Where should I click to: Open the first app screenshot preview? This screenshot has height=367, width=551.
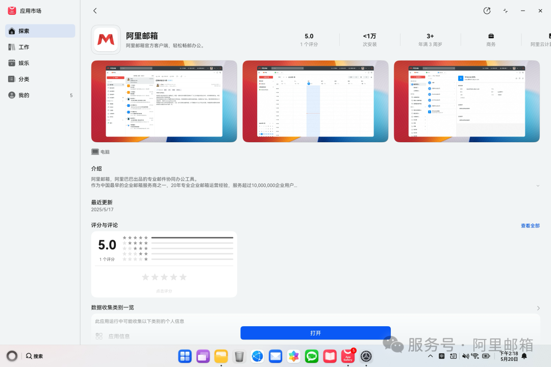tap(164, 101)
